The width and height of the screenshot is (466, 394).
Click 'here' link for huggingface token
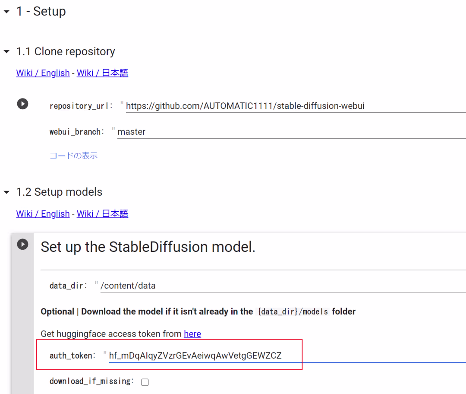(192, 334)
